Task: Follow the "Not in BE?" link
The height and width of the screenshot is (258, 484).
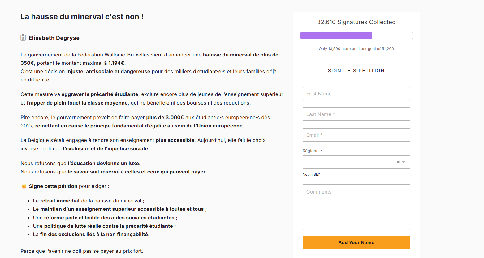Action: point(311,174)
